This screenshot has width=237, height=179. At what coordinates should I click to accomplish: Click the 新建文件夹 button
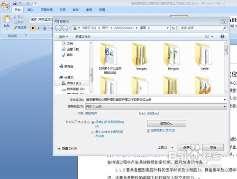coord(83,36)
